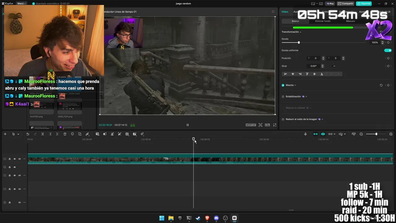Image resolution: width=396 pixels, height=223 pixels.
Task: Open the selection tool mode dropdown arrow
Action: click(18, 134)
